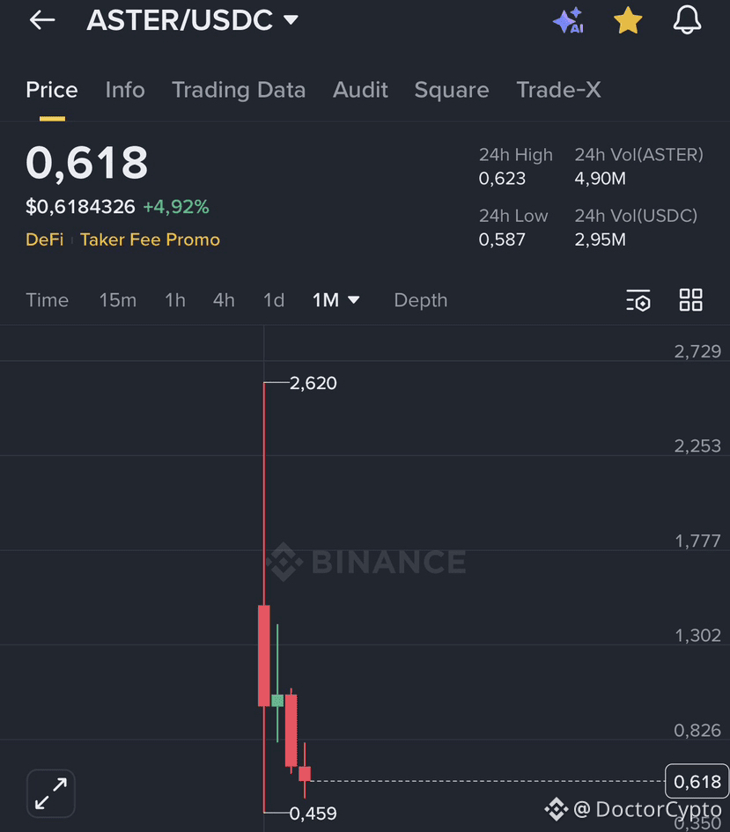730x832 pixels.
Task: Open the 1M interval dropdown
Action: pos(336,300)
